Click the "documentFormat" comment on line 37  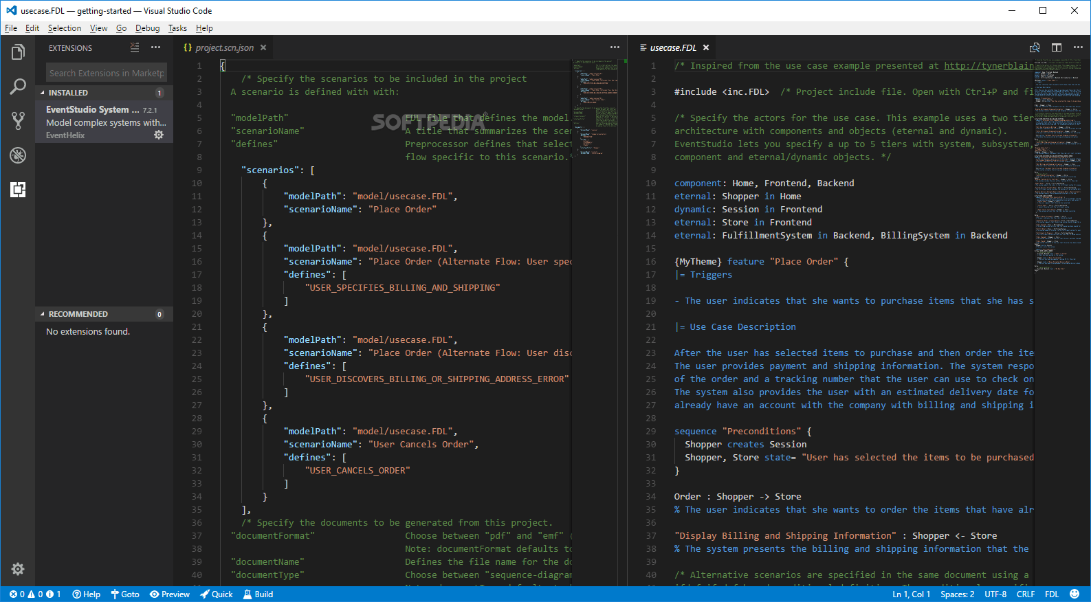pos(273,536)
